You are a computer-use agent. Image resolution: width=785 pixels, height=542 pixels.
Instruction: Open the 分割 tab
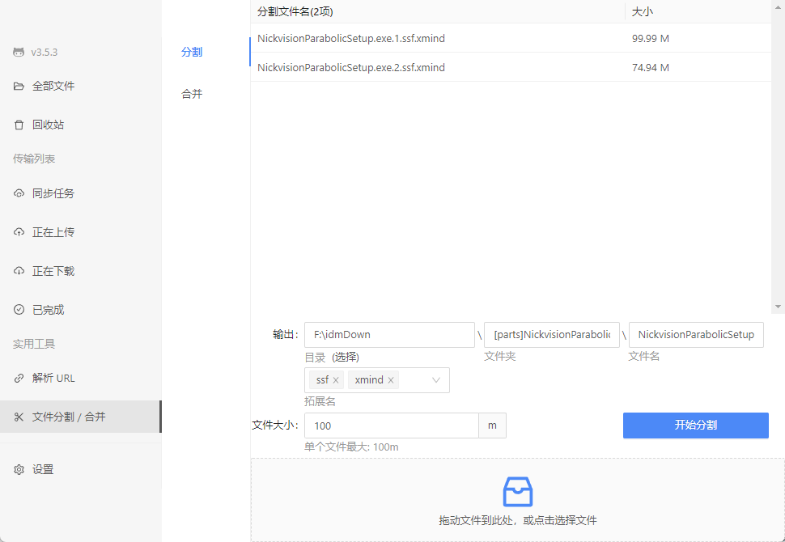[x=192, y=52]
